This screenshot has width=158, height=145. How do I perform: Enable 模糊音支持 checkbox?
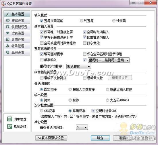84,78
